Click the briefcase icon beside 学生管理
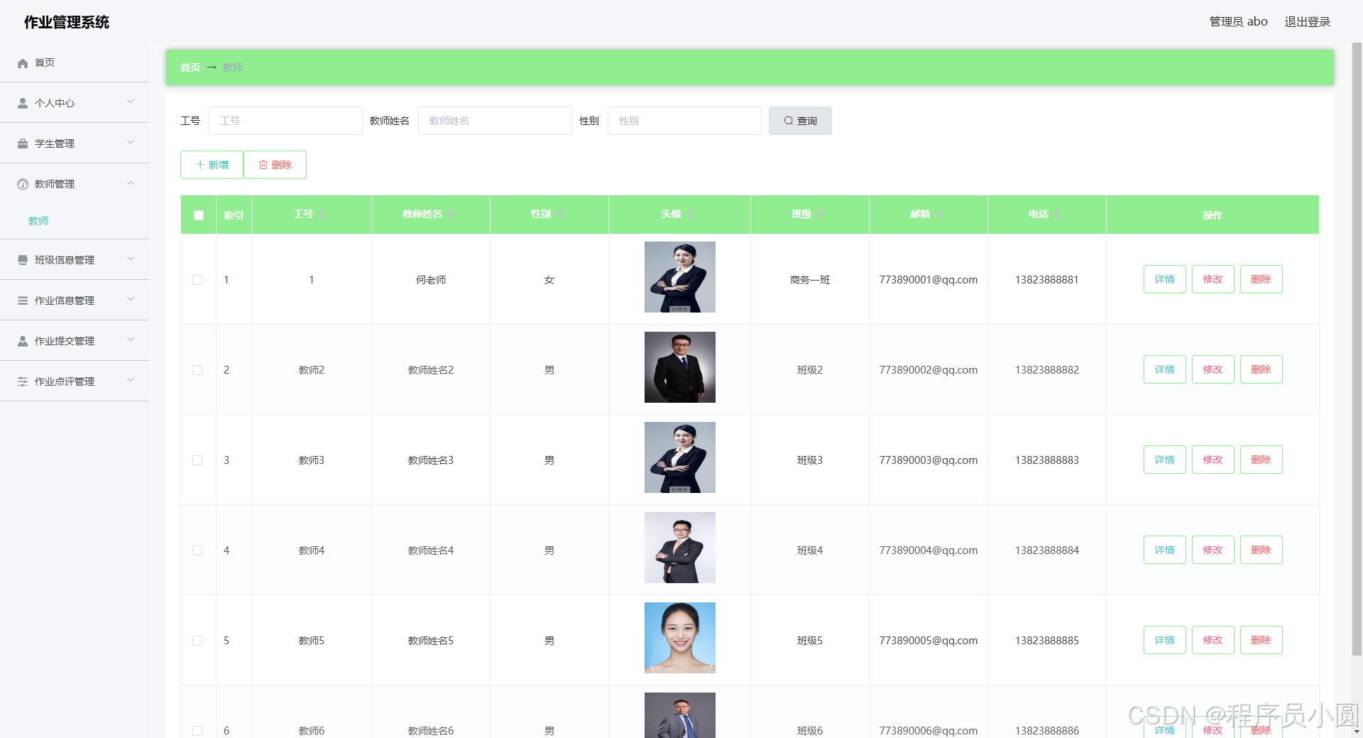 [23, 144]
